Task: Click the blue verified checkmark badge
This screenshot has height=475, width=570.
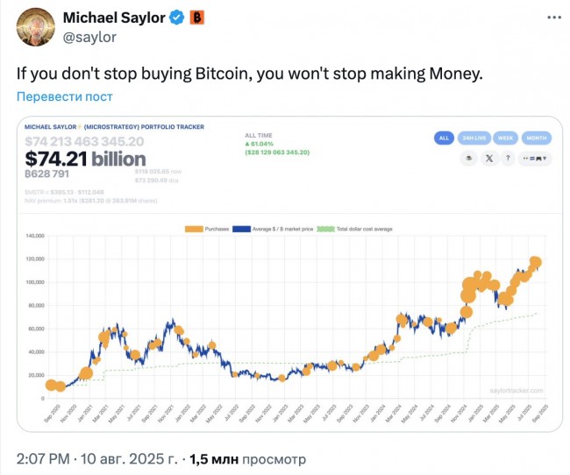Action: (x=177, y=18)
